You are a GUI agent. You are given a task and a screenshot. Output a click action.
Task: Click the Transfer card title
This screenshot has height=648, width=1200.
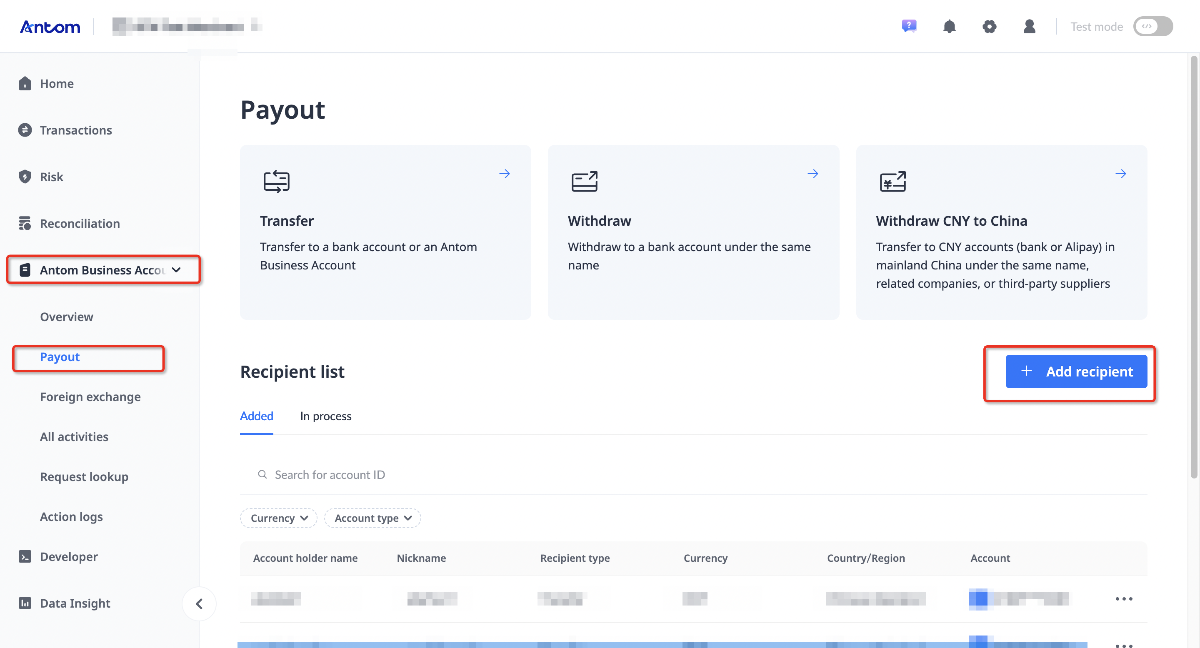coord(287,221)
